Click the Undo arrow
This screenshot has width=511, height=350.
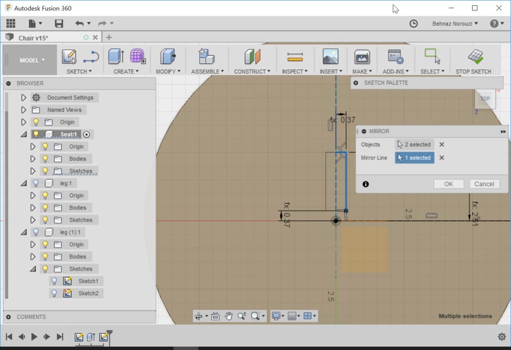tap(79, 24)
